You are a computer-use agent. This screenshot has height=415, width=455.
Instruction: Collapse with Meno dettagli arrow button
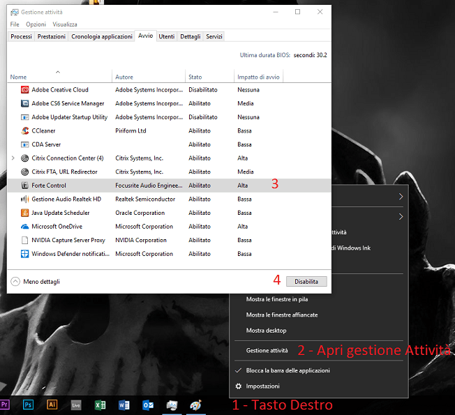click(x=15, y=282)
